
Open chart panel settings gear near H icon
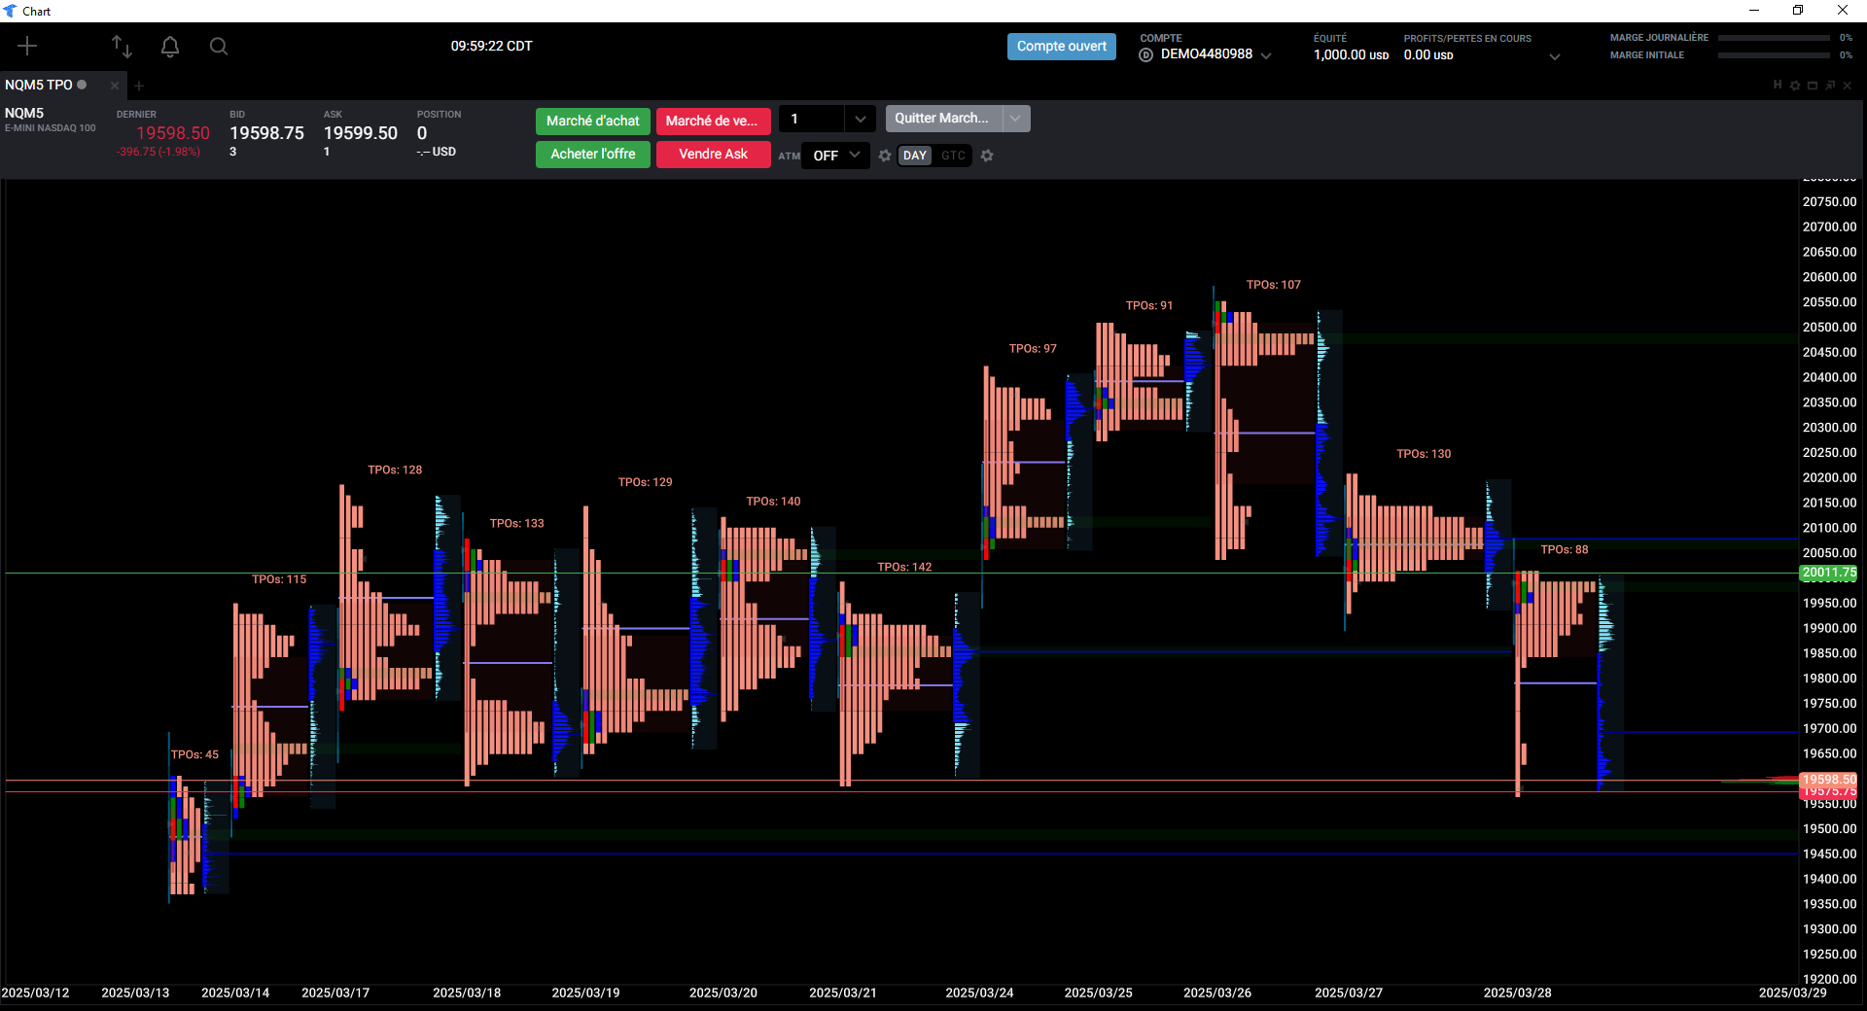coord(1795,86)
